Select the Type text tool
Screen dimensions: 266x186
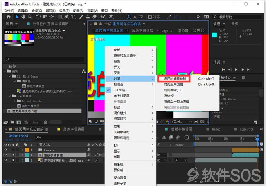pos(73,17)
